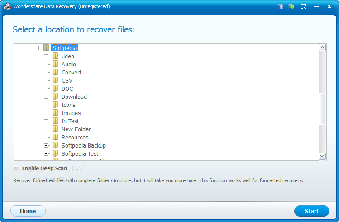Screen dimensions: 339x222
Task: Select the Download folder label
Action: click(x=74, y=97)
